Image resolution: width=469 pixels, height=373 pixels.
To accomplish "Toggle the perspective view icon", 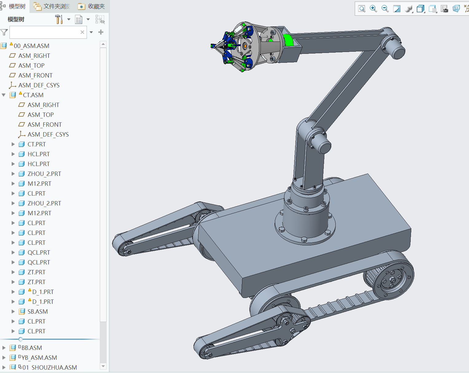I will 456,9.
